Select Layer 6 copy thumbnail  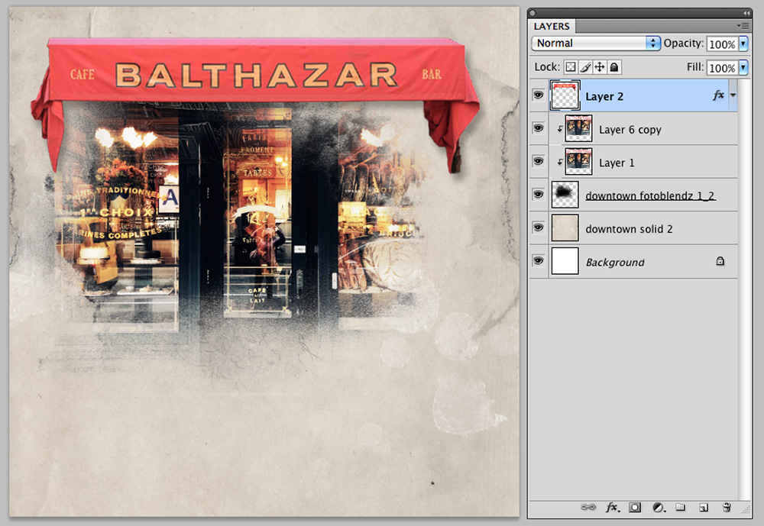click(578, 128)
